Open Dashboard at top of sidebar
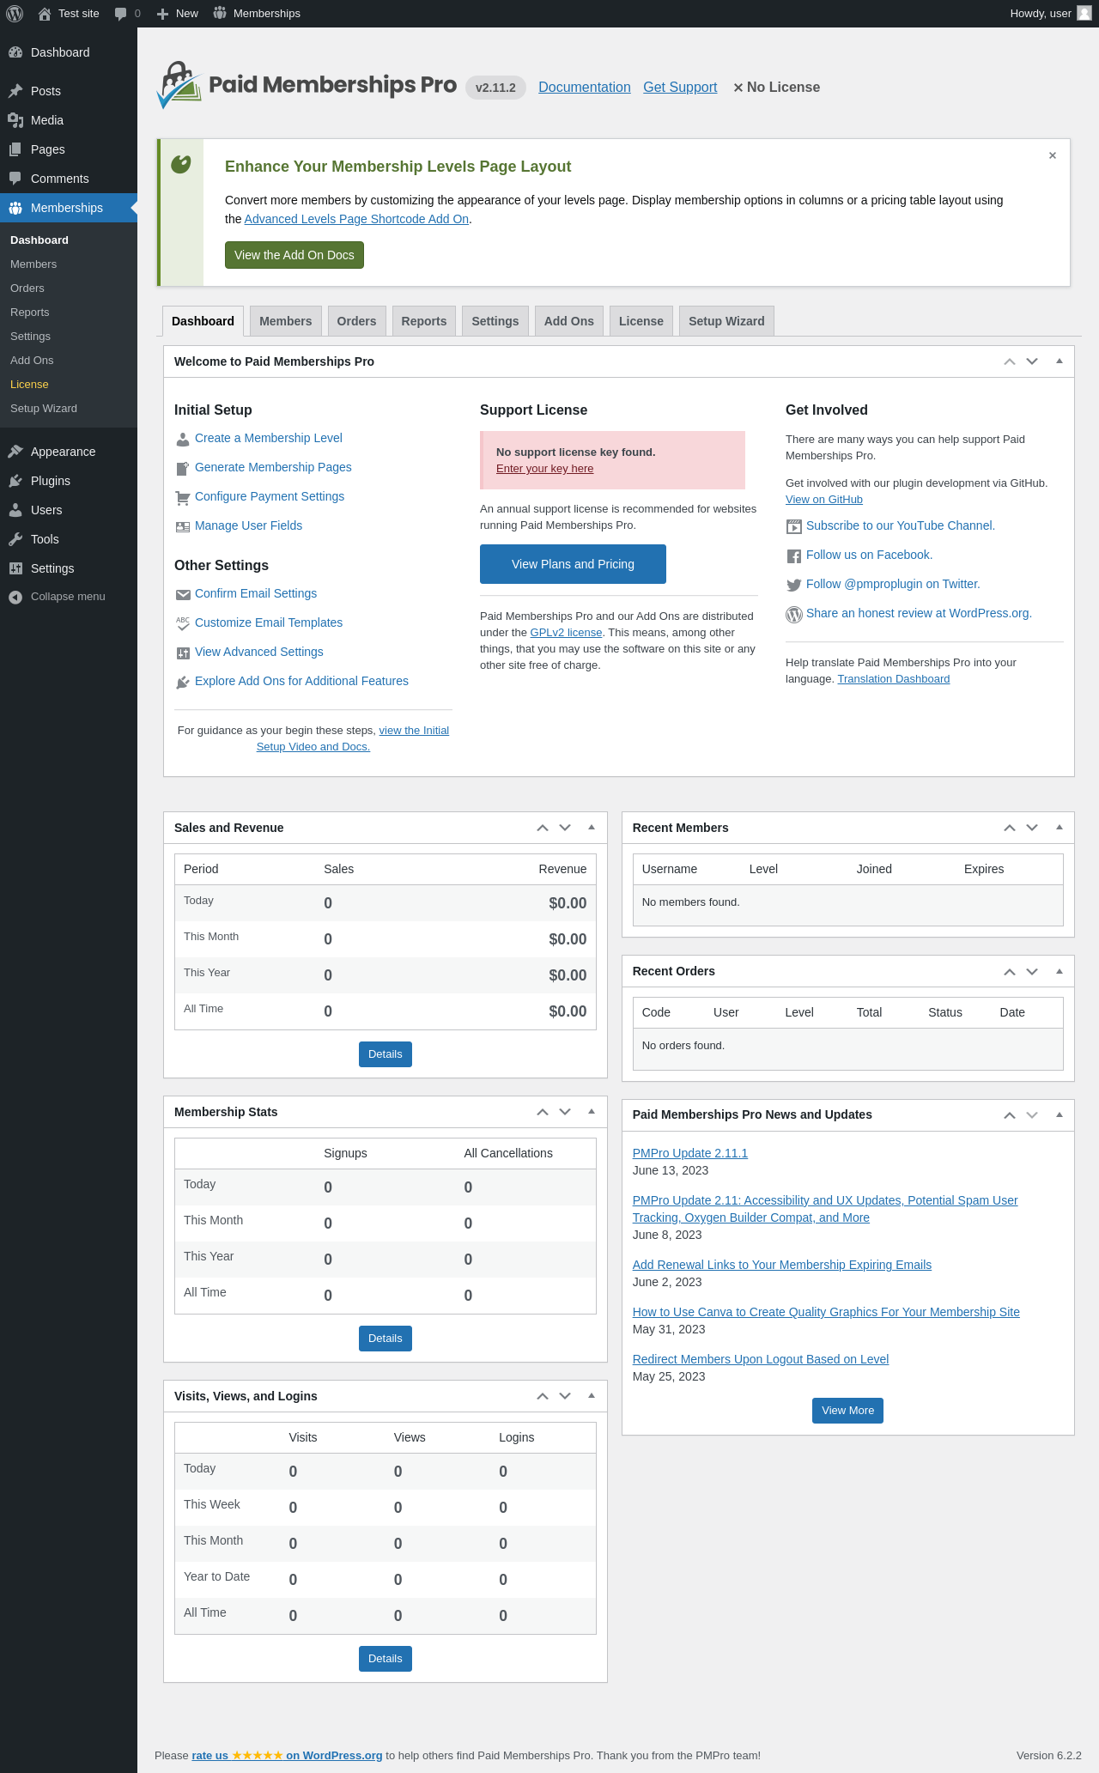Screen dimensions: 1099x1773 pyautogui.click(x=69, y=52)
